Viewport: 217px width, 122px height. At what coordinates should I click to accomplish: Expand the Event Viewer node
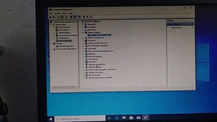[54, 30]
